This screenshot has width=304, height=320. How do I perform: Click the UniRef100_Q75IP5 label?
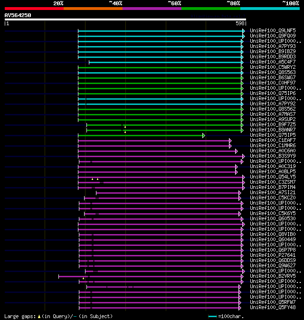273,135
